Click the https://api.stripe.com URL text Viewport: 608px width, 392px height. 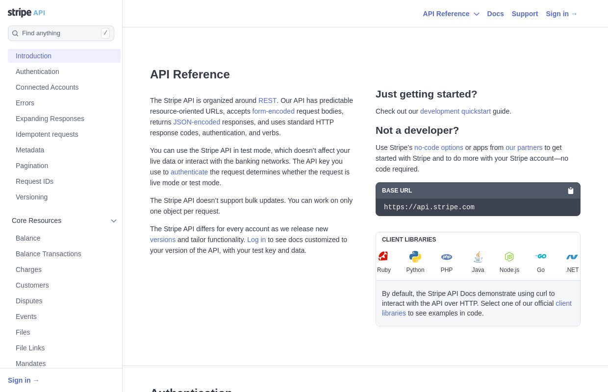coord(429,207)
